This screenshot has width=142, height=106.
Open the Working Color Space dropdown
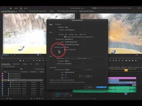point(74,47)
